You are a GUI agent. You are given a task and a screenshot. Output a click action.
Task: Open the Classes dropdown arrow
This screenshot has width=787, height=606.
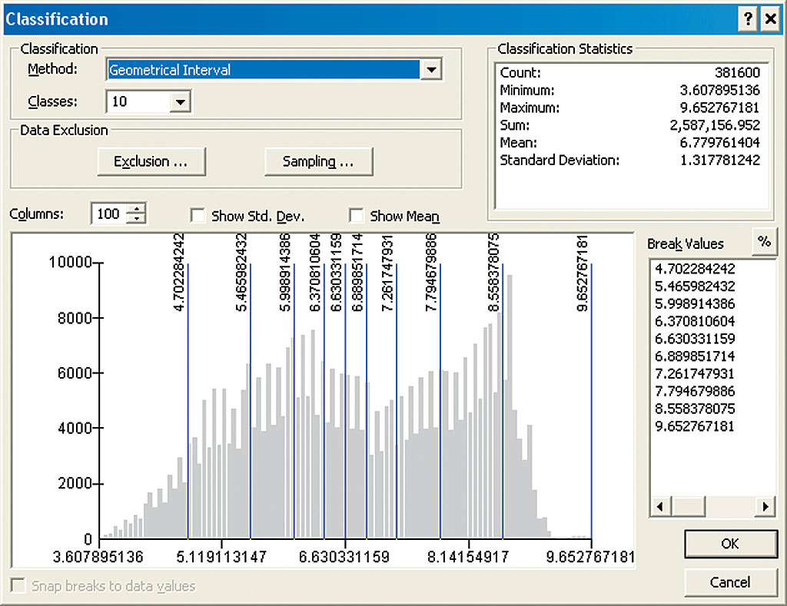coord(180,102)
